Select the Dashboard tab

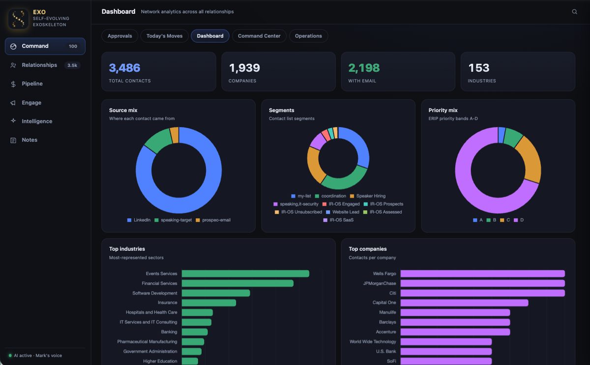click(x=210, y=36)
